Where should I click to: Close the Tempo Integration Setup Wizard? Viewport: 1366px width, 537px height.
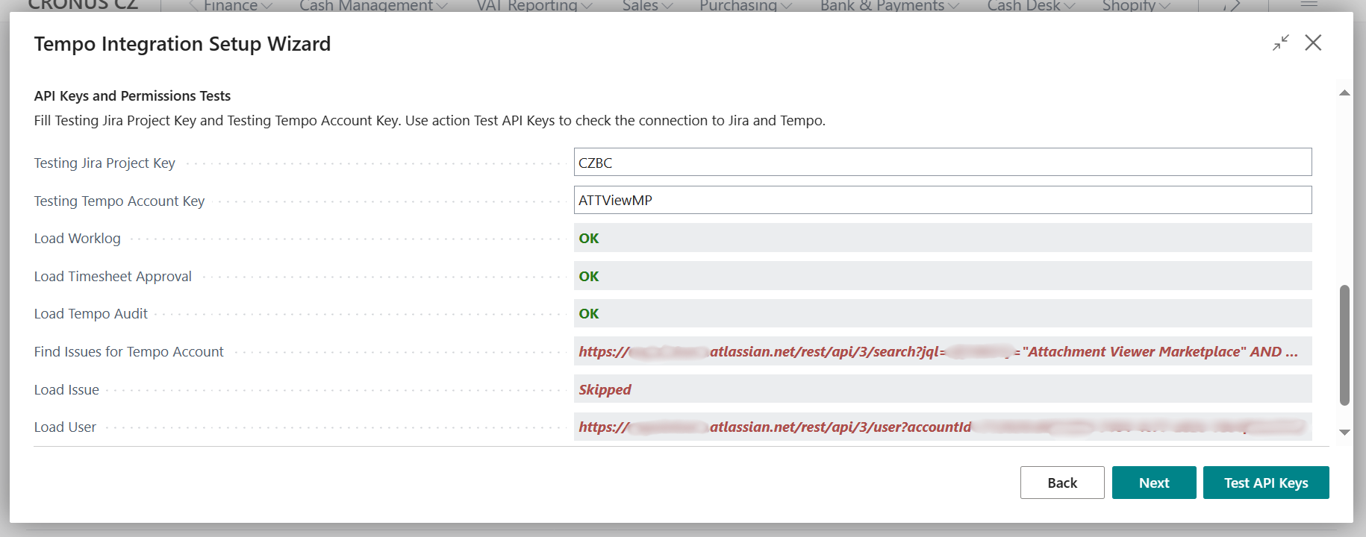coord(1313,43)
